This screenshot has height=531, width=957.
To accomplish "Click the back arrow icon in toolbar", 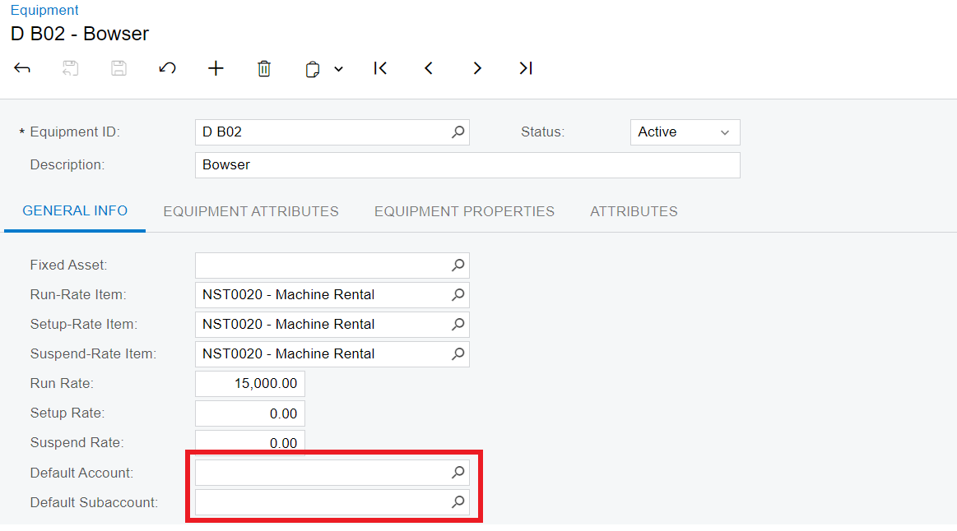I will [x=22, y=68].
